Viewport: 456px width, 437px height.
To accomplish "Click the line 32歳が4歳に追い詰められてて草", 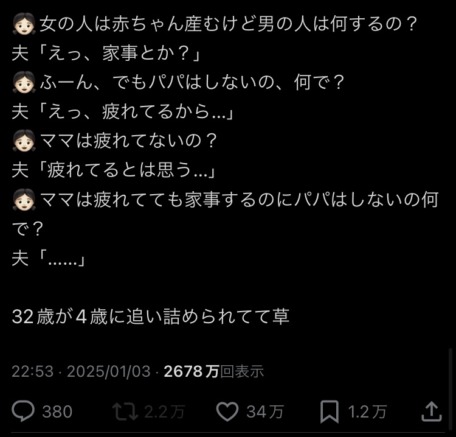I will coord(150,316).
